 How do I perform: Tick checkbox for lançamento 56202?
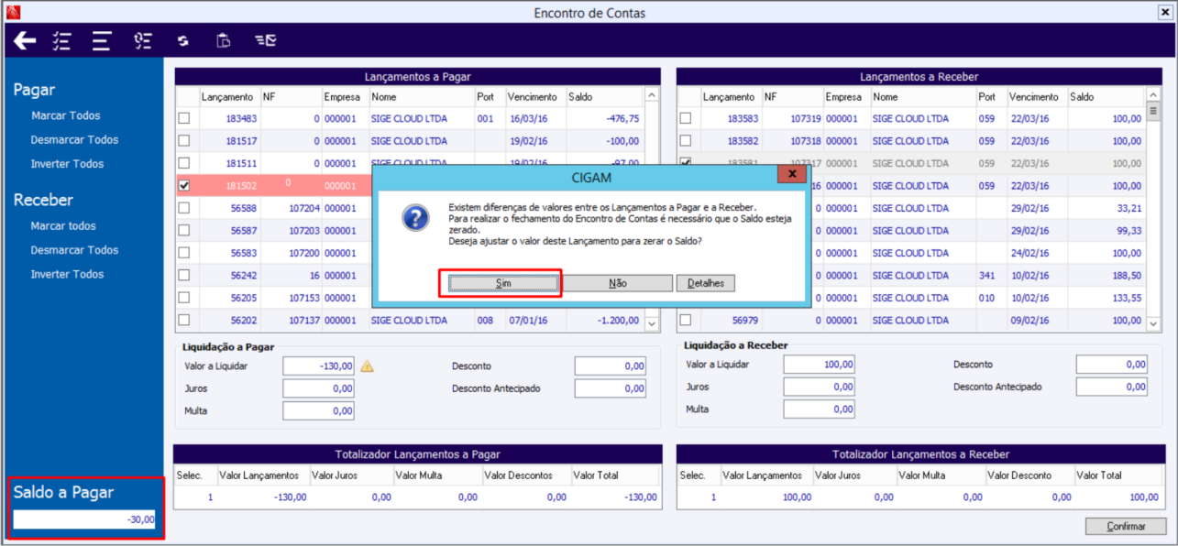coord(184,320)
